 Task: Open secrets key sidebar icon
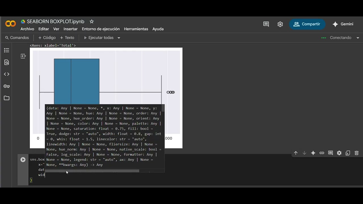click(x=7, y=86)
